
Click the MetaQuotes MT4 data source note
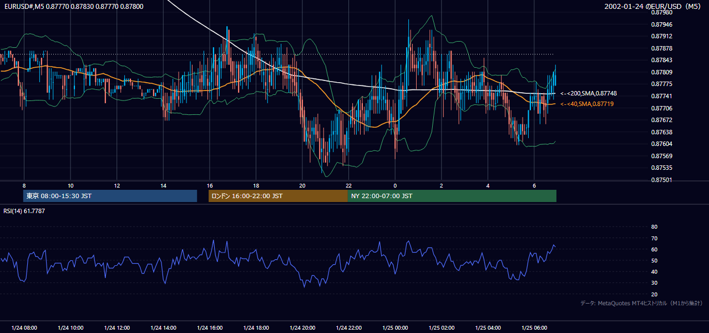641,303
